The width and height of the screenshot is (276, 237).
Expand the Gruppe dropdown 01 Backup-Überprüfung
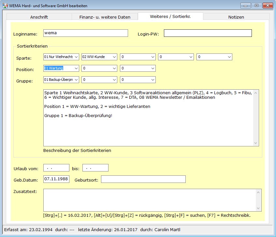point(61,80)
